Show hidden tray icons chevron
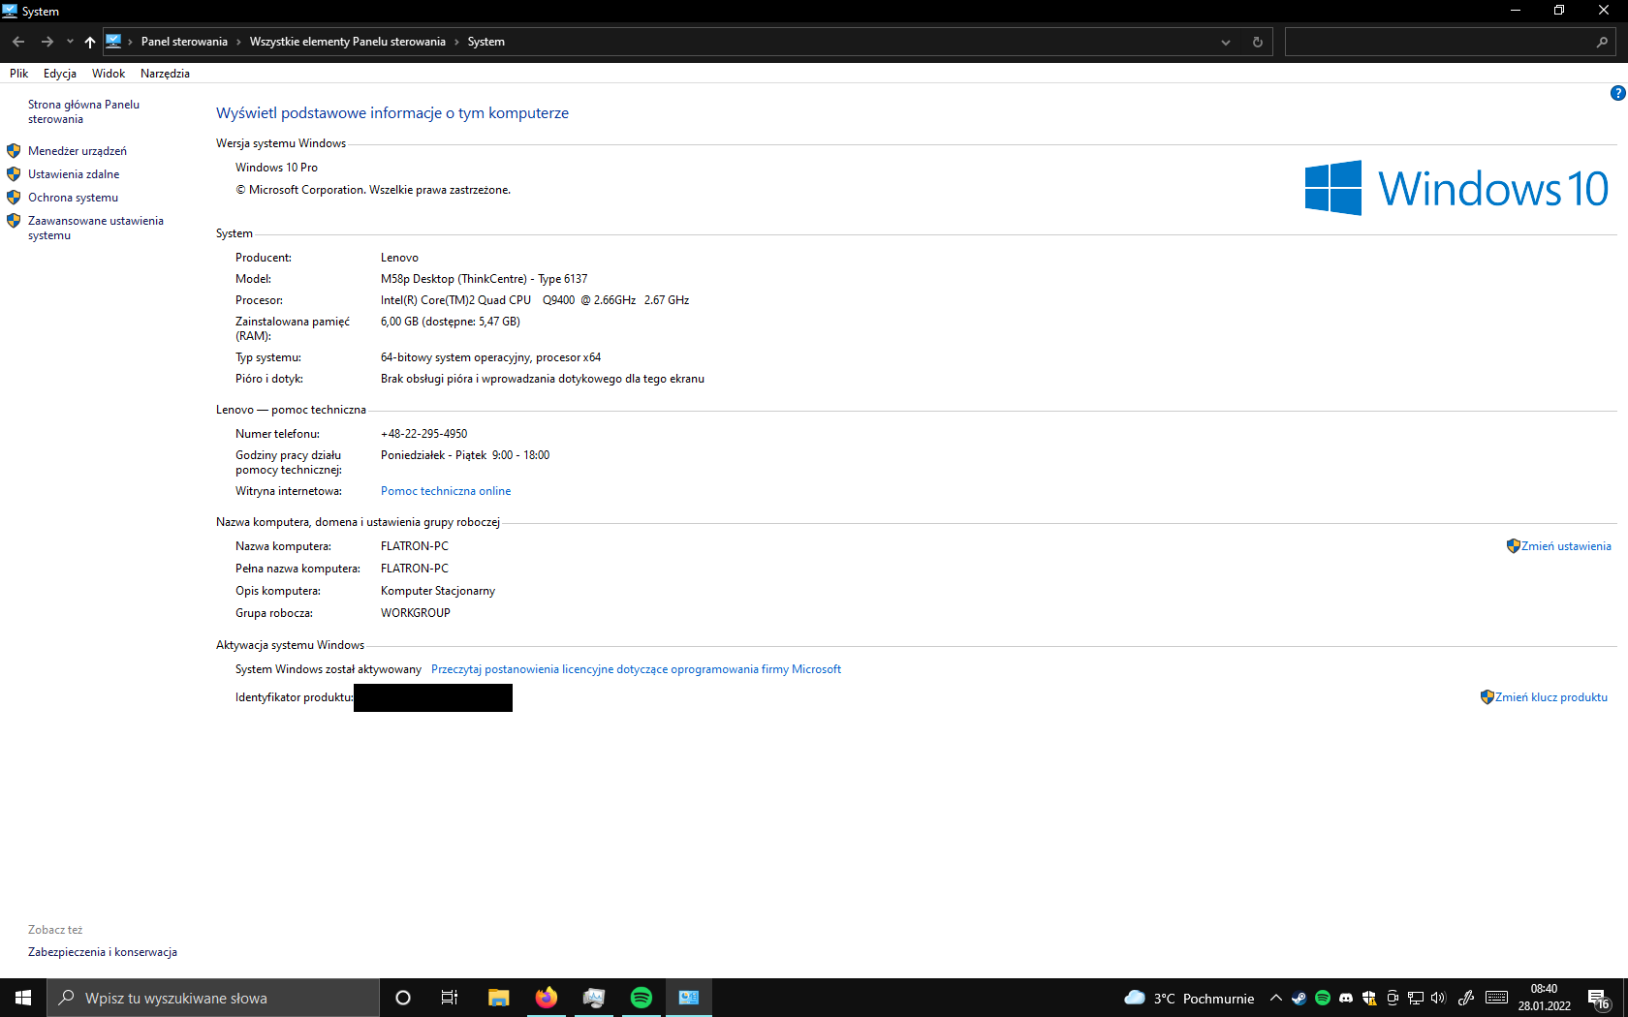The height and width of the screenshot is (1017, 1628). 1276,998
